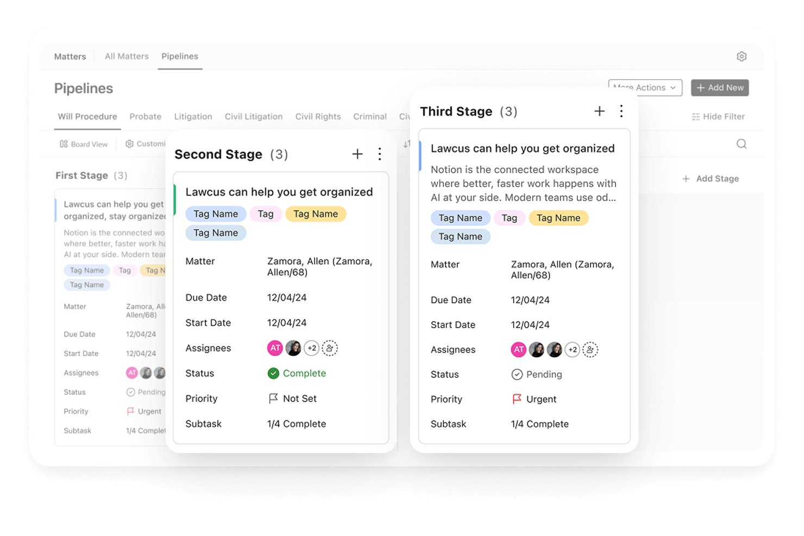Open Third Stage card title

pos(523,149)
